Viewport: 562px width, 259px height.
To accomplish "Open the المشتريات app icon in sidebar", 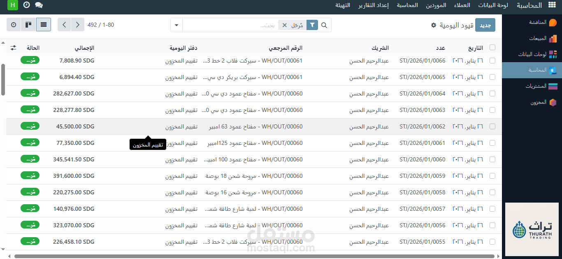I will click(x=553, y=86).
